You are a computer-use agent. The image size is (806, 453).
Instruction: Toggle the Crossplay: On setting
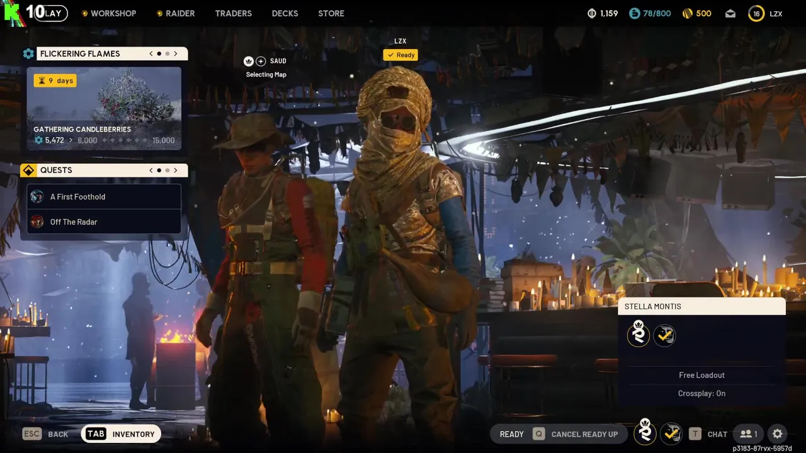pos(701,393)
